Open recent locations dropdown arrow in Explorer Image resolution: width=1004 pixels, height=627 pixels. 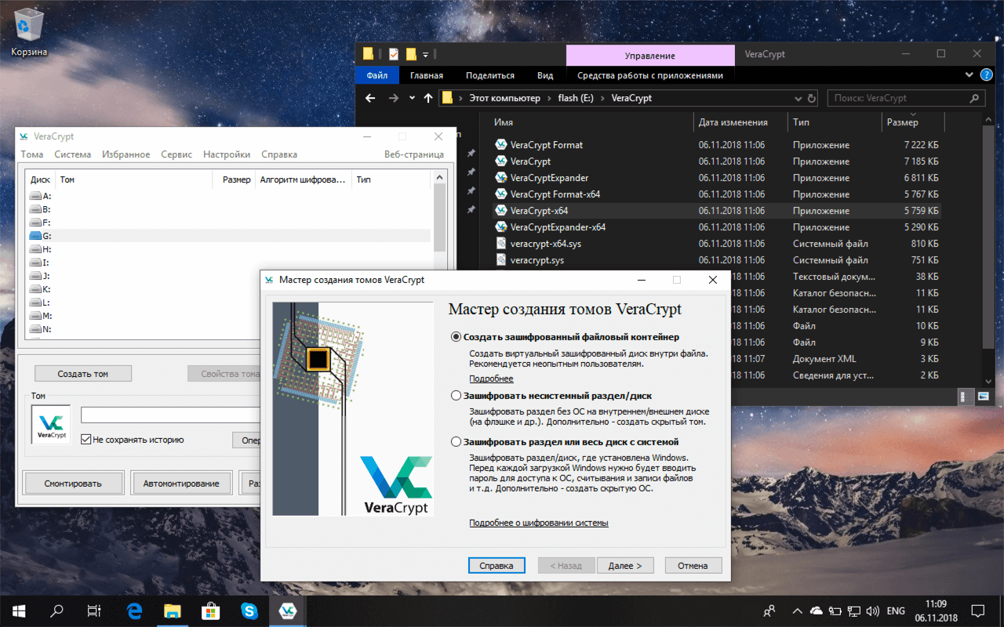[413, 99]
